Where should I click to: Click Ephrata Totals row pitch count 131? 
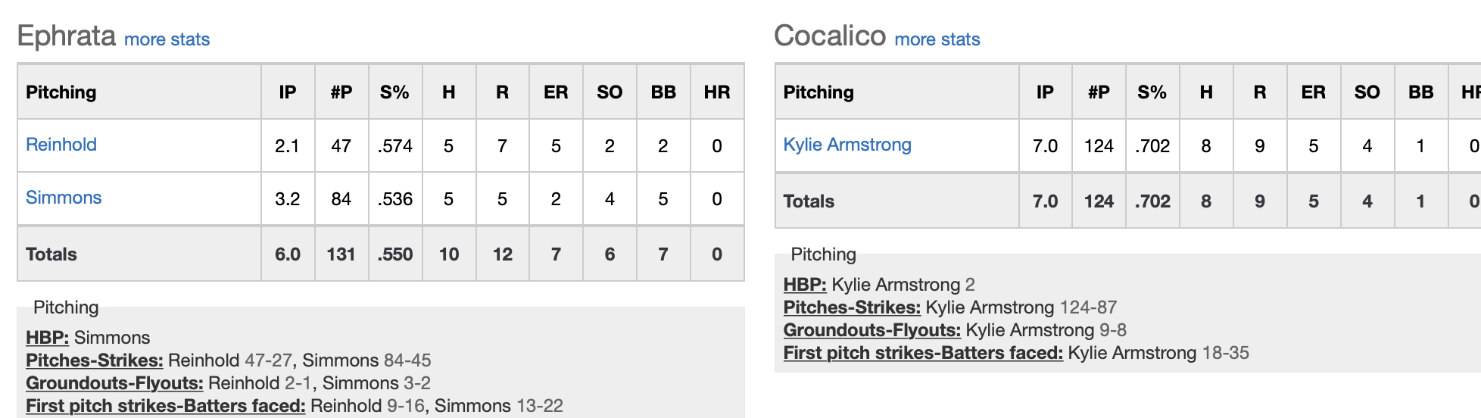[x=341, y=254]
